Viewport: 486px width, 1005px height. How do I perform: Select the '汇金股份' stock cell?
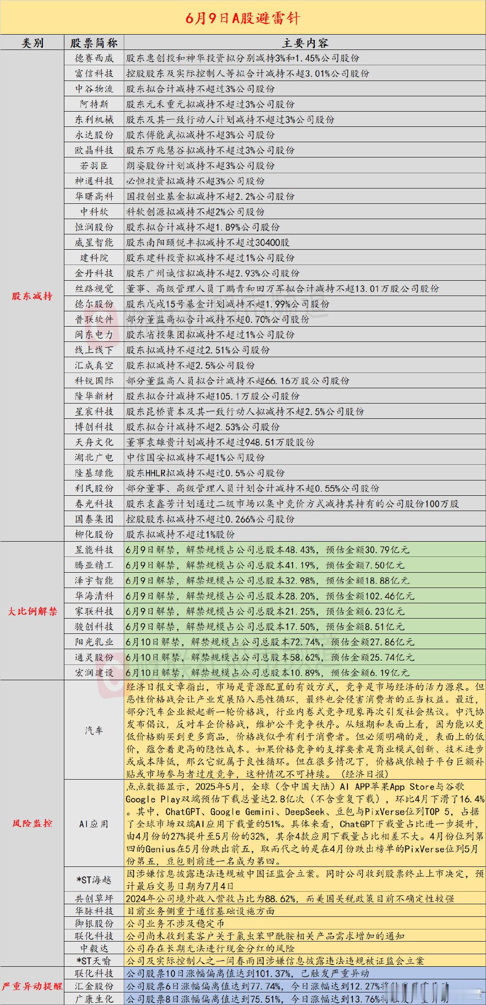94,986
